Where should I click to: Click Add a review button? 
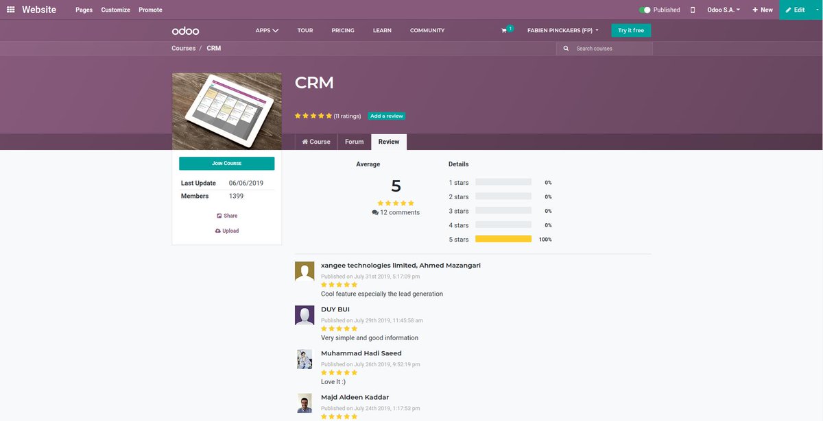(x=386, y=116)
